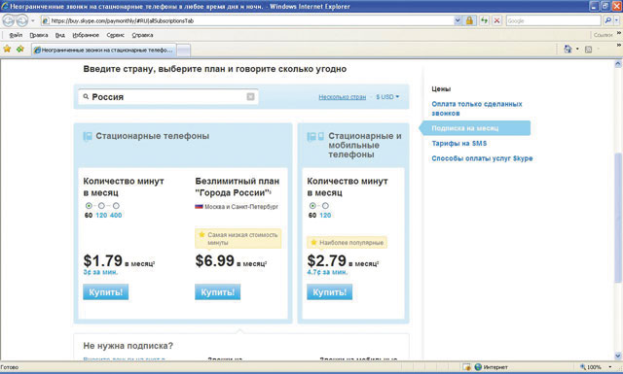Image resolution: width=623 pixels, height=374 pixels.
Task: Open the recent pages dropdown next to Forward
Action: (x=33, y=20)
